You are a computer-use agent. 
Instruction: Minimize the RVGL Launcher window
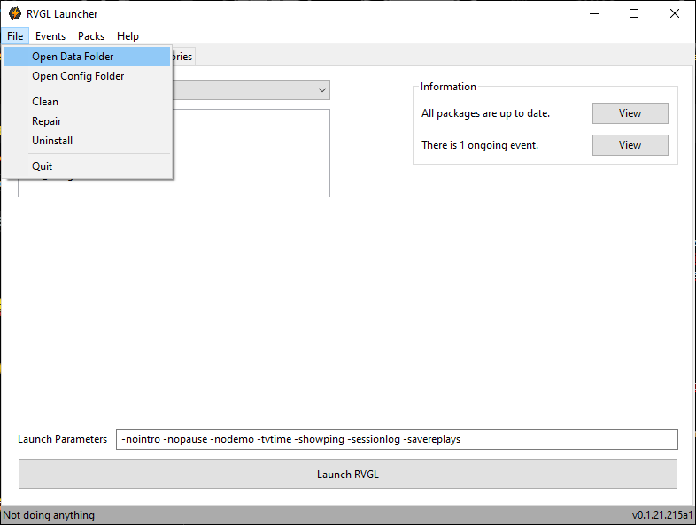pos(594,14)
